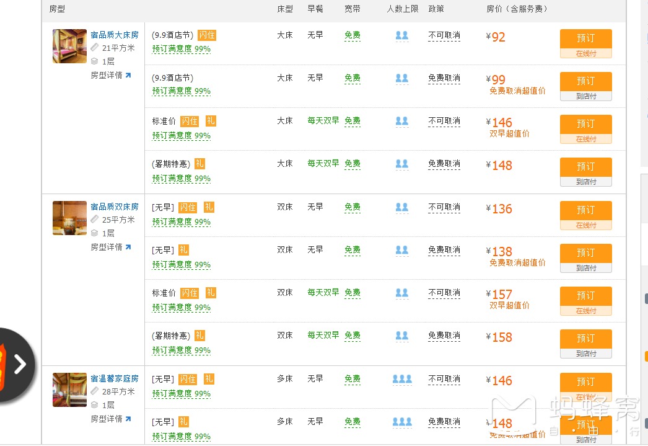
Task: Expand 房型详情 for 宿温馨家庭房
Action: [111, 419]
